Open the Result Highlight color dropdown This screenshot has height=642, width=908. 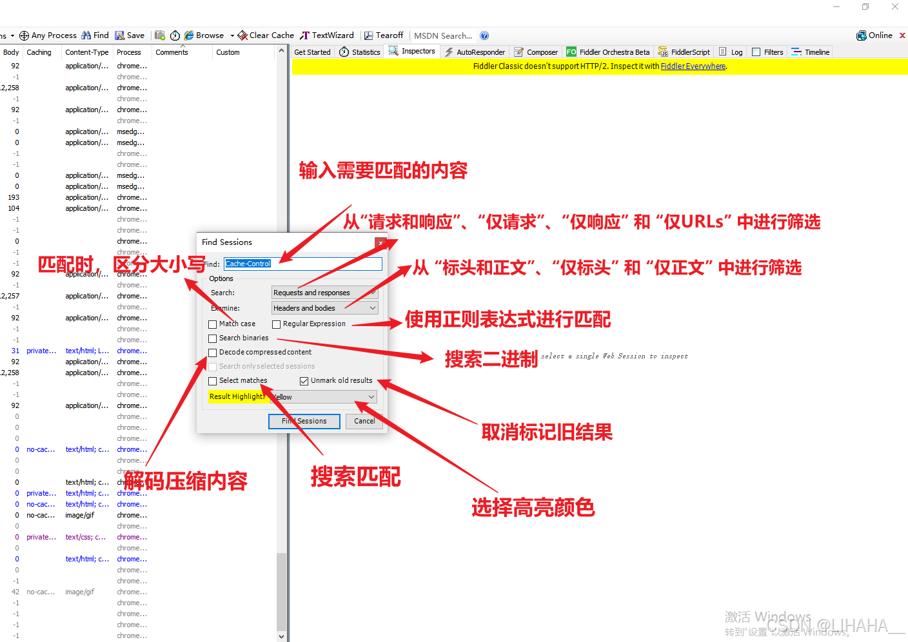324,397
